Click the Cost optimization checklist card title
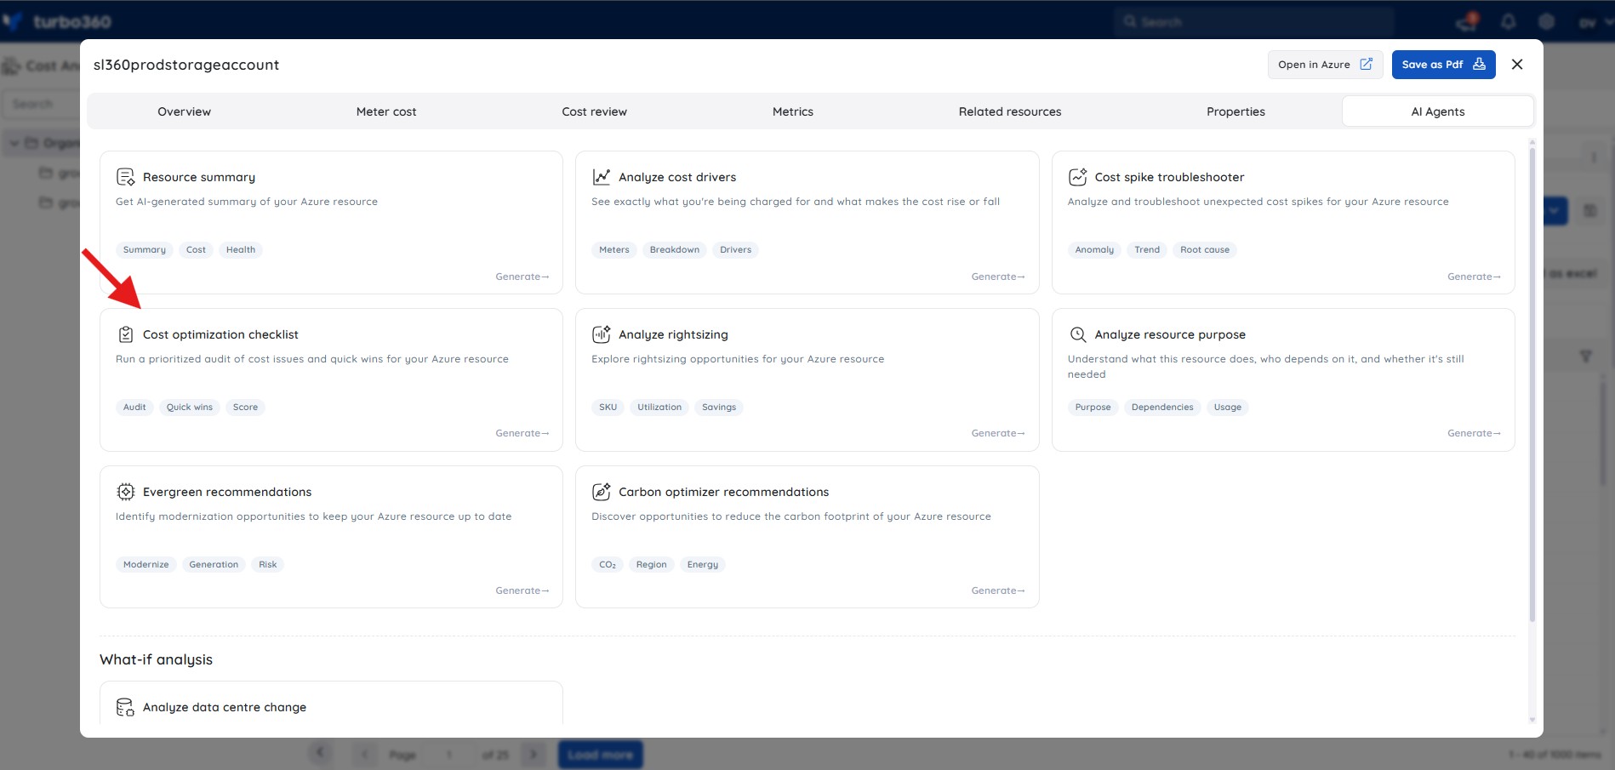 220,334
